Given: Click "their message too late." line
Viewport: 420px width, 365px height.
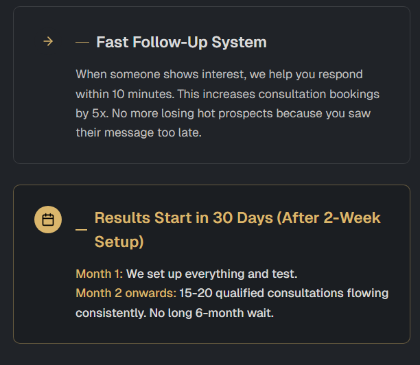Looking at the screenshot, I should (139, 132).
